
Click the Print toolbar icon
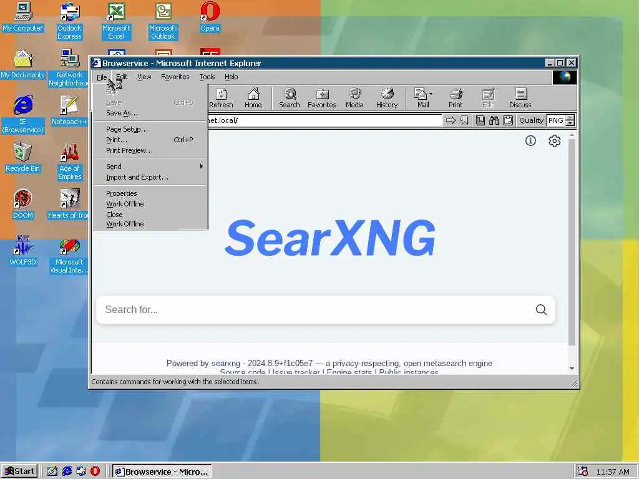coord(456,98)
